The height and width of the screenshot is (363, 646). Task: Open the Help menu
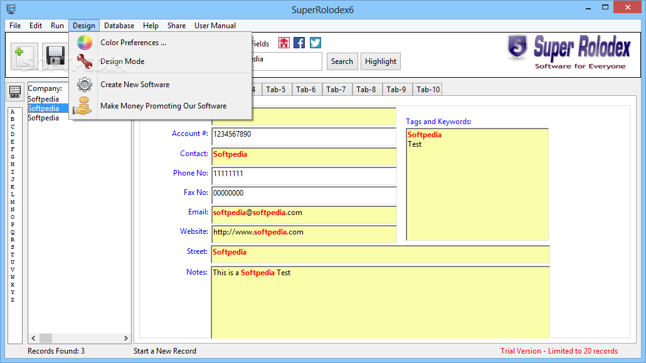click(x=151, y=26)
